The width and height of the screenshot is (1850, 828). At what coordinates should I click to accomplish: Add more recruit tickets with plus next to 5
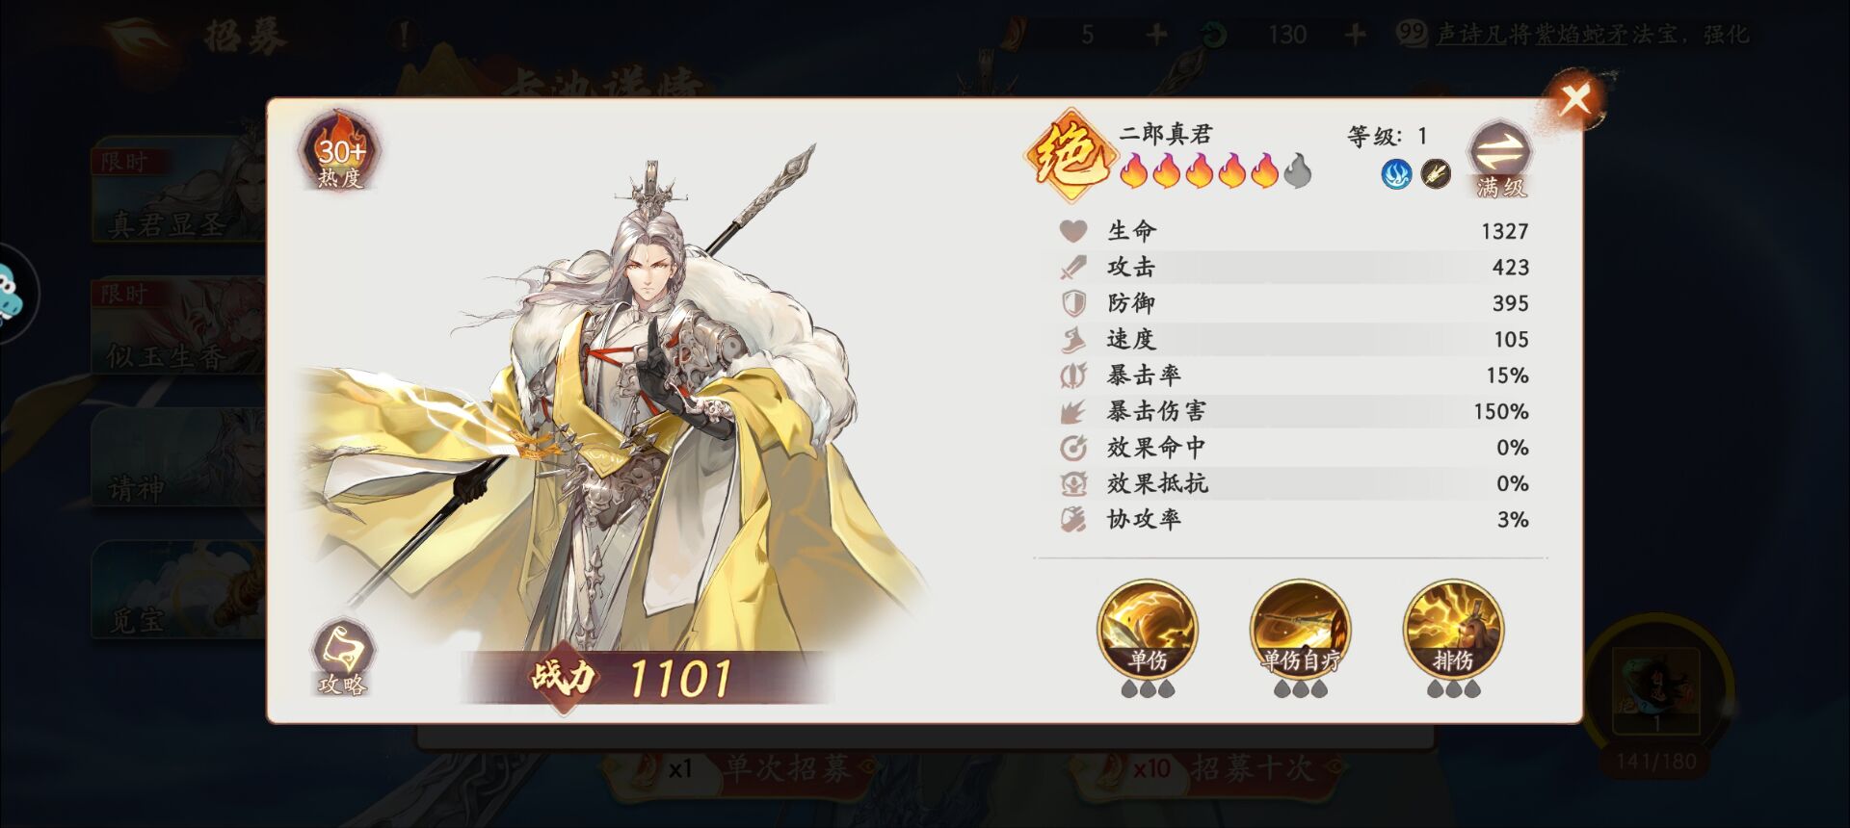click(x=1157, y=35)
